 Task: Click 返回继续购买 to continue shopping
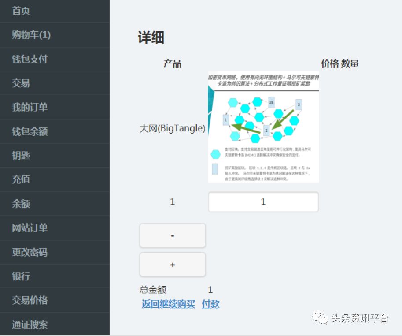pyautogui.click(x=168, y=304)
